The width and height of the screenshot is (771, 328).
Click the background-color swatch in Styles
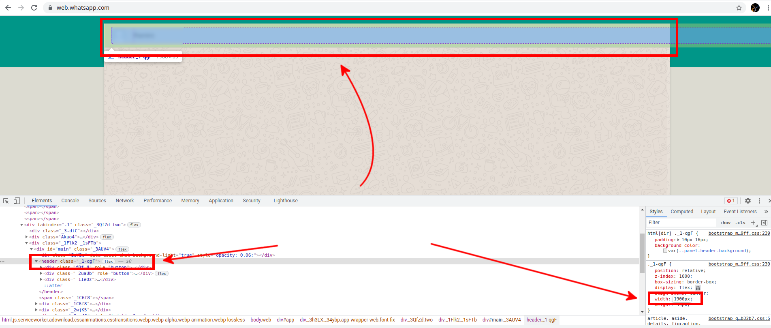point(665,251)
